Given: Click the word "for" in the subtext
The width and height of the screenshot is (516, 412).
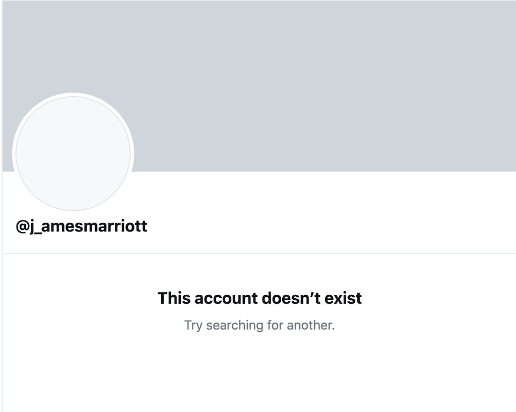Looking at the screenshot, I should (x=275, y=325).
